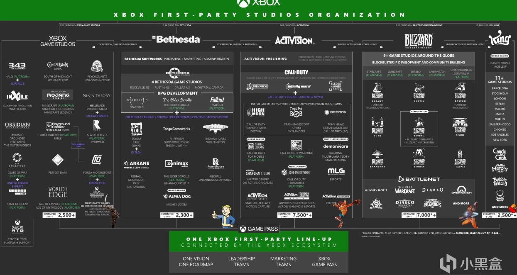Select the Alpha Dog studio logo

coord(177,197)
